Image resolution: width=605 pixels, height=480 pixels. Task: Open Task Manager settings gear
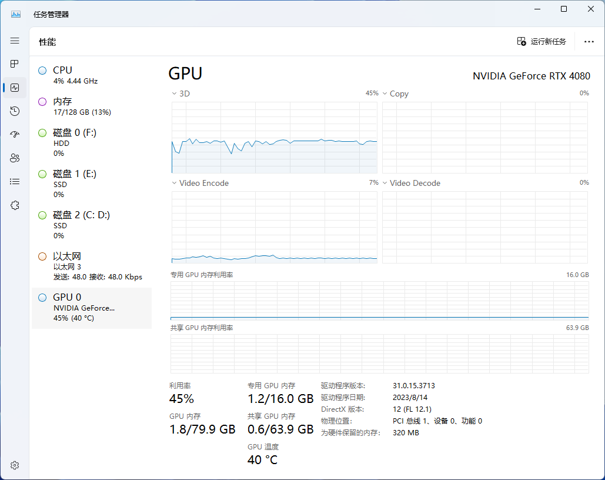click(x=15, y=465)
